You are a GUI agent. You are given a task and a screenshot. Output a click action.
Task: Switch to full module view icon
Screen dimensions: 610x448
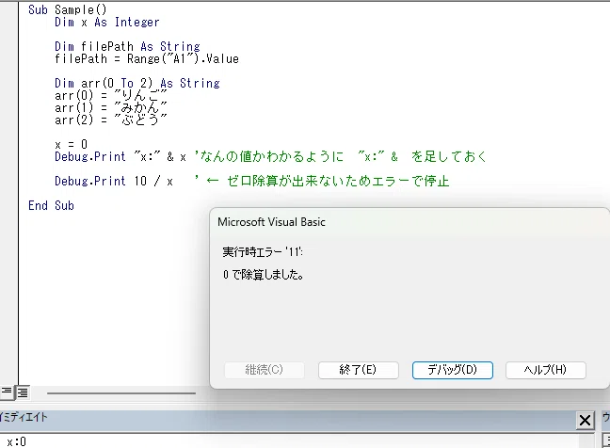[x=23, y=392]
